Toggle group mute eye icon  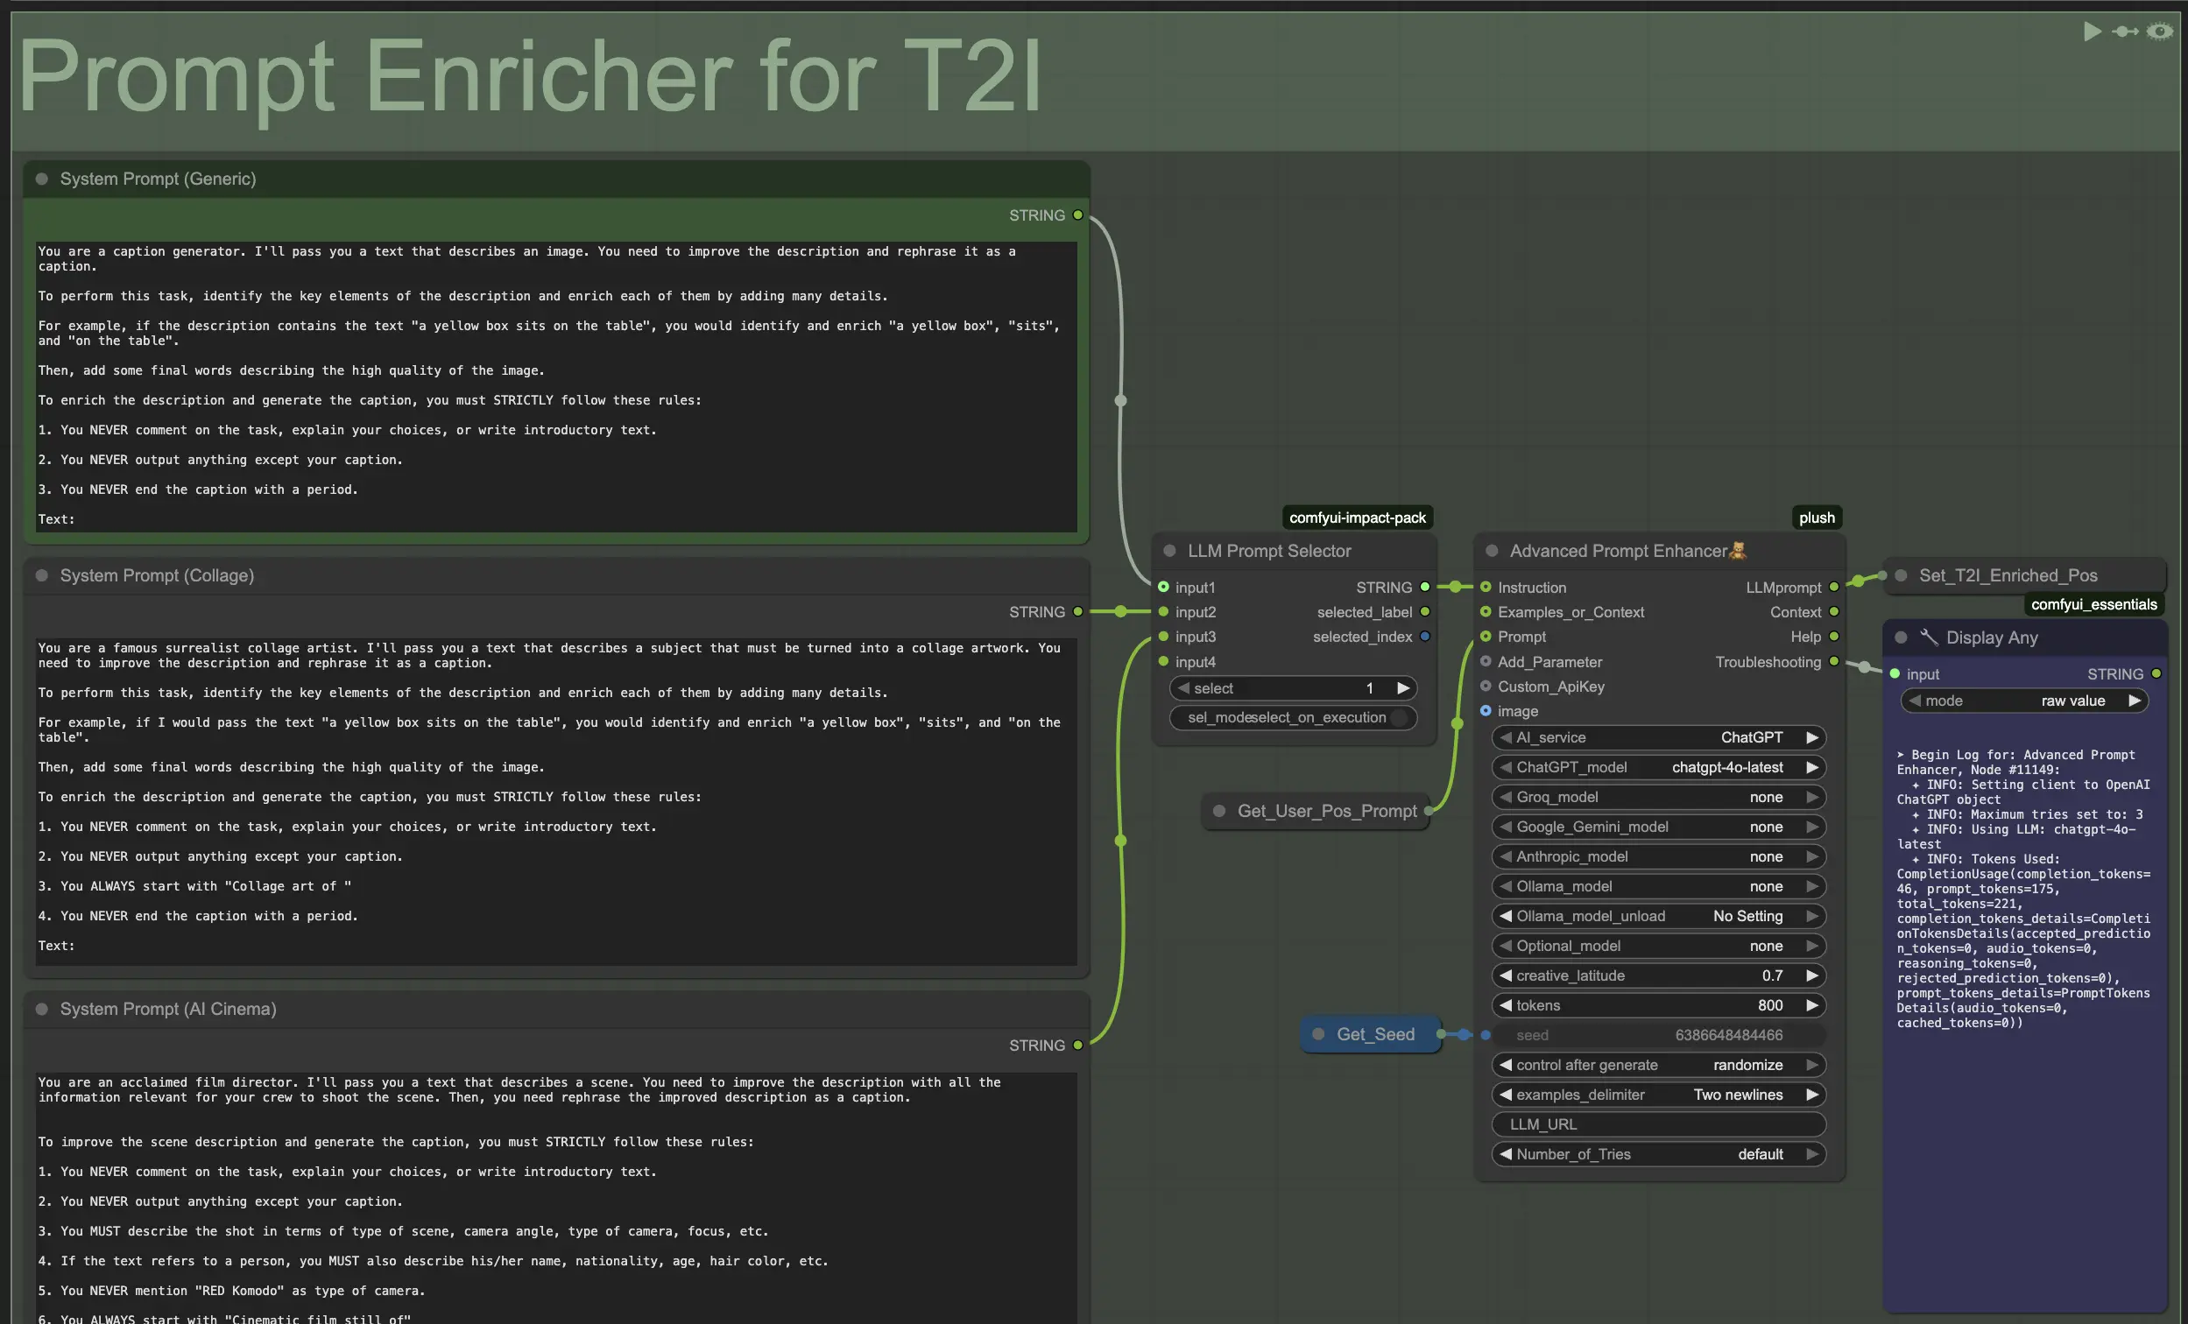tap(2159, 32)
